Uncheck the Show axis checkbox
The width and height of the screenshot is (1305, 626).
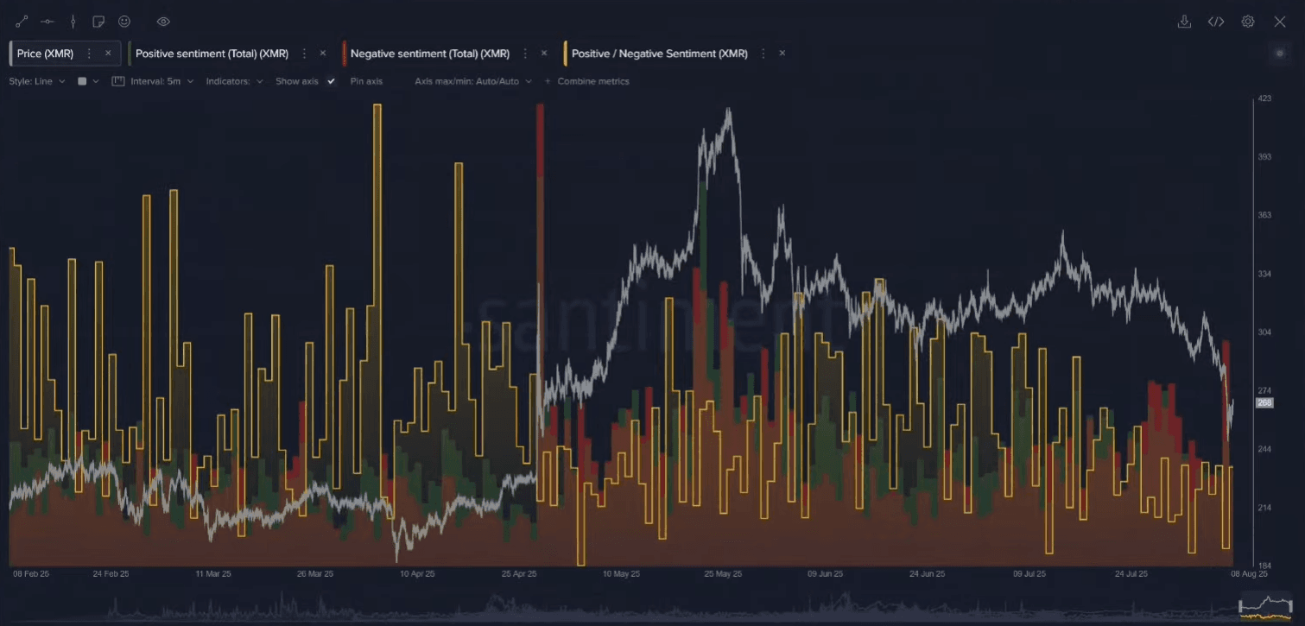[x=331, y=81]
